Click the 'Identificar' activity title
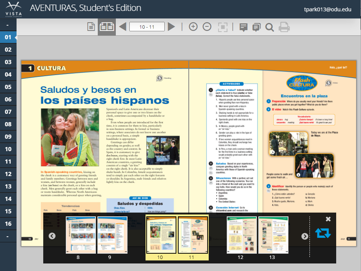 point(278,186)
